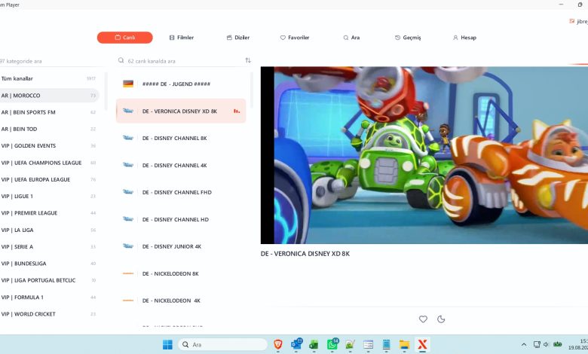588x354 pixels.
Task: Play DE - NICKELODEON 4K
Action: [x=181, y=301]
